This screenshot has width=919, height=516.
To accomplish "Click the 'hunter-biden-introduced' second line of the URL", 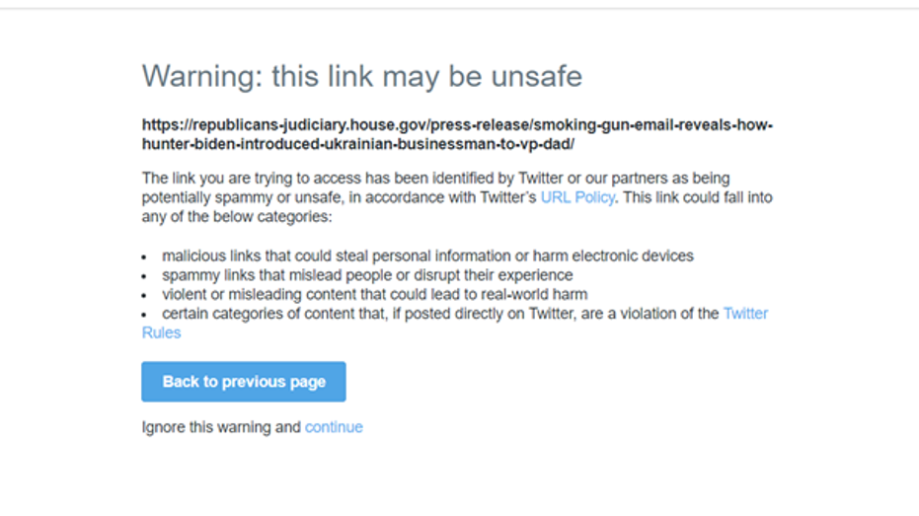I will click(357, 144).
